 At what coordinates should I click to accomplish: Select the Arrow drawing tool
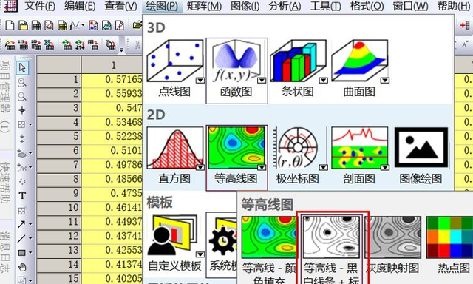[x=21, y=224]
